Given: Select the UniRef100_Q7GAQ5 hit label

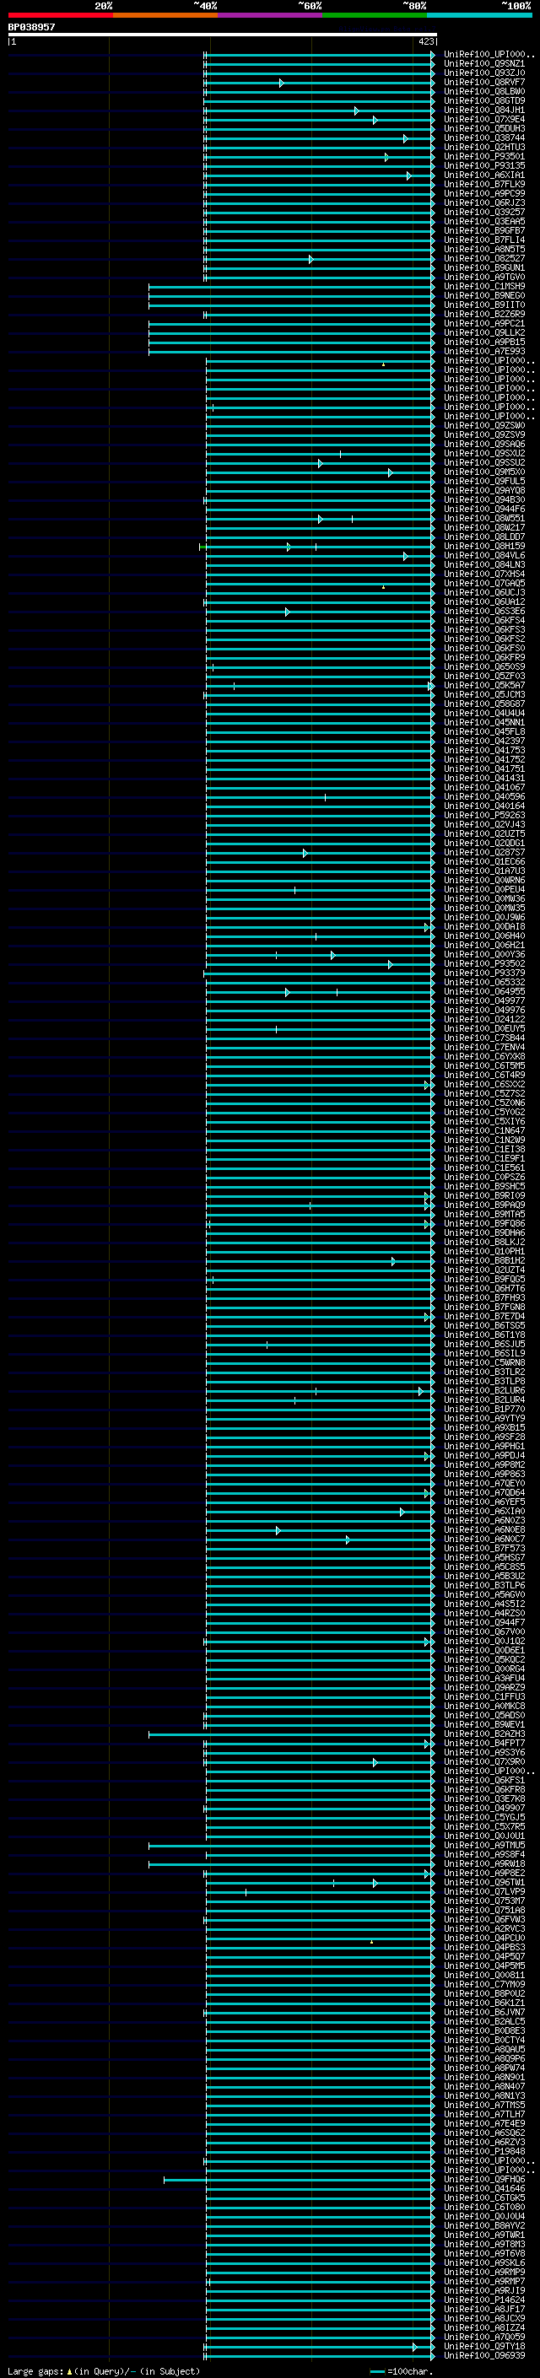Looking at the screenshot, I should tap(484, 584).
